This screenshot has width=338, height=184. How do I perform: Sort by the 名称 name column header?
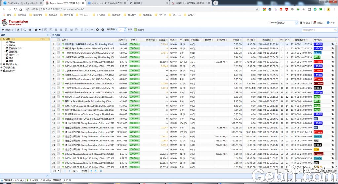tap(87, 40)
